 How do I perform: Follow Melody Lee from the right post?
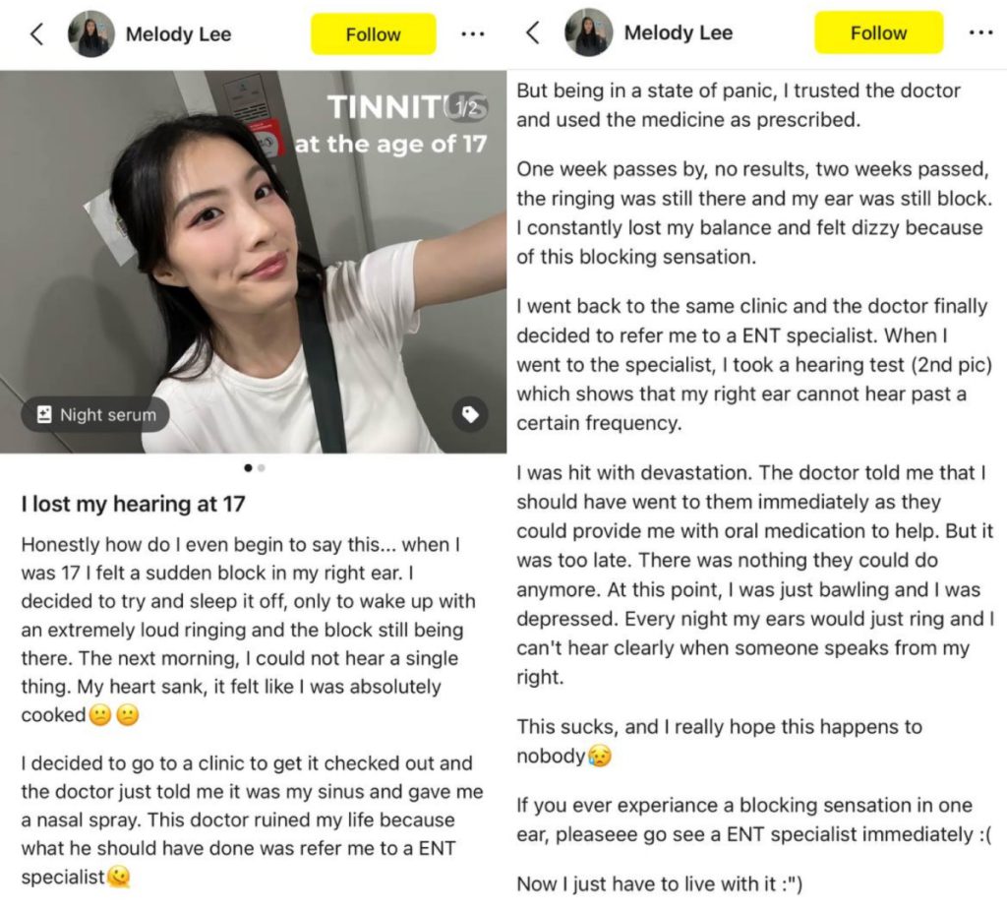[878, 32]
